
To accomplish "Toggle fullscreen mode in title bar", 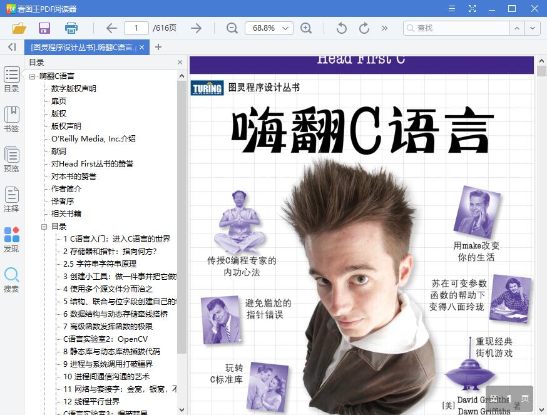I will tap(472, 8).
